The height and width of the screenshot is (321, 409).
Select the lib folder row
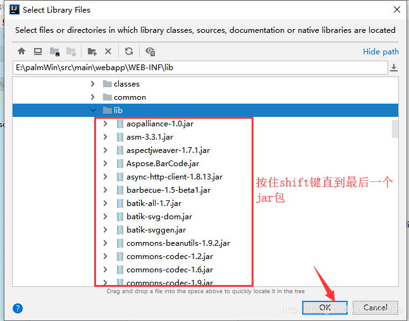[205, 111]
